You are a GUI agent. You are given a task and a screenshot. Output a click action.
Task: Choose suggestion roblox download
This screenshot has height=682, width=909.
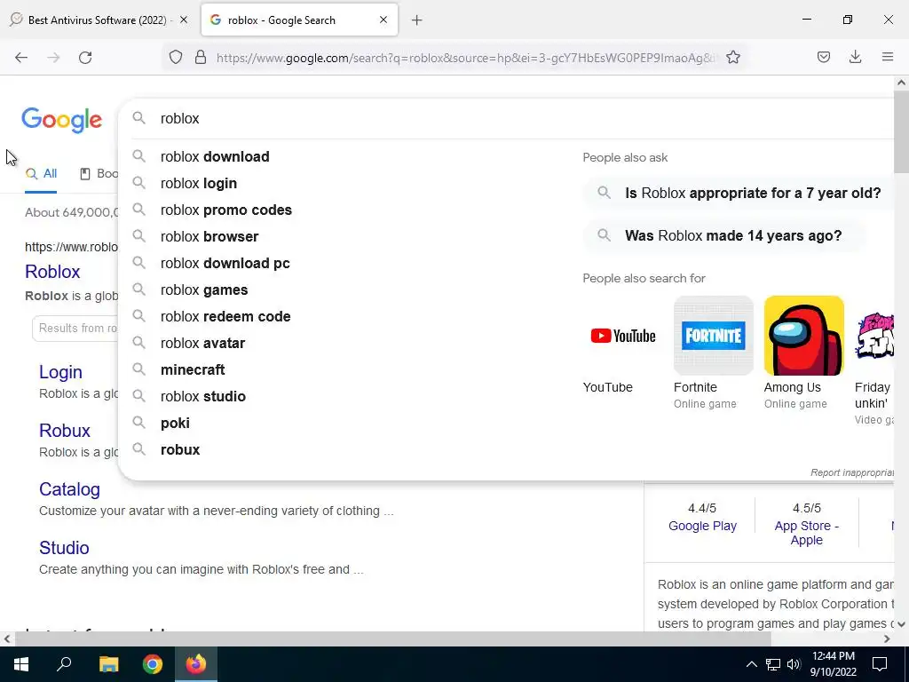tap(215, 156)
